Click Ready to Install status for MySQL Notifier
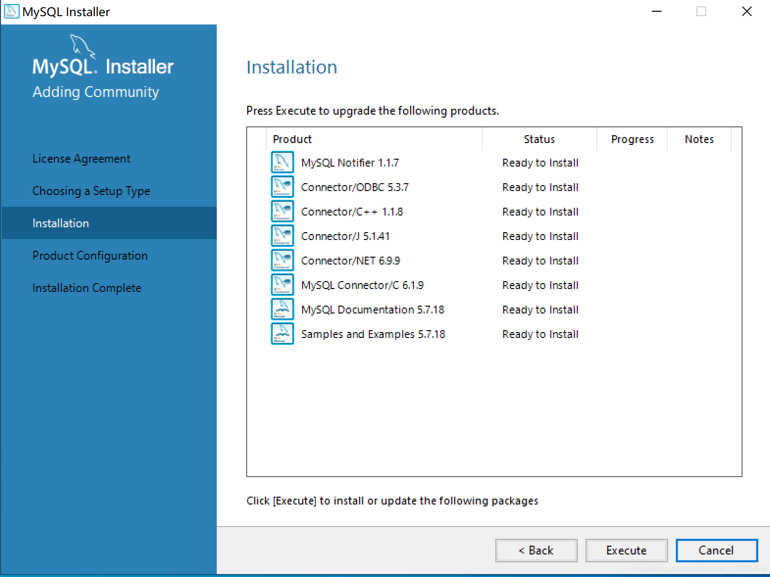770x577 pixels. click(x=540, y=163)
